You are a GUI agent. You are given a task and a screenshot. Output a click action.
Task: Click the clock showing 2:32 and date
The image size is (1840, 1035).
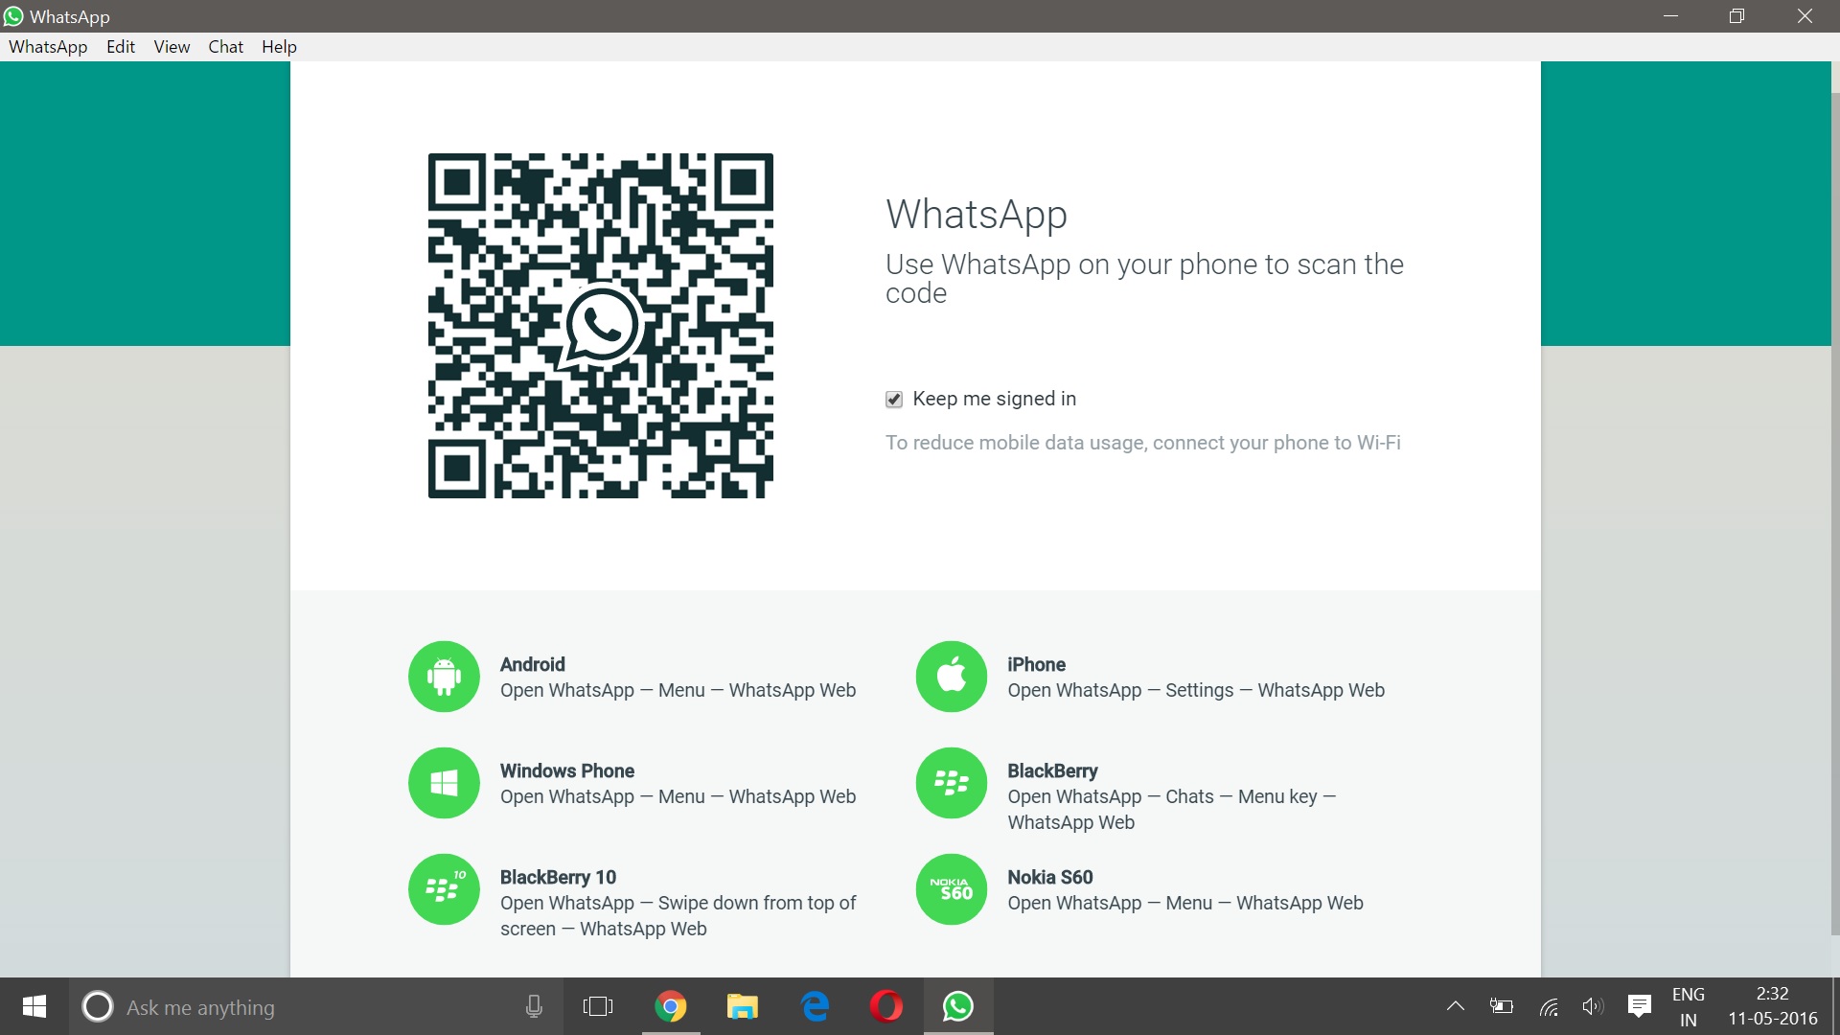(1773, 1006)
